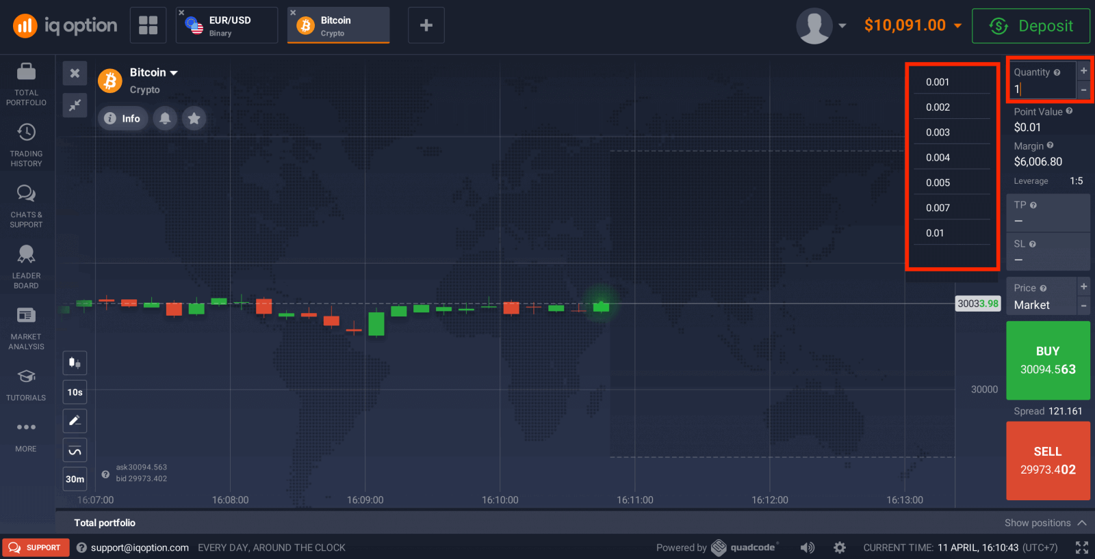The width and height of the screenshot is (1095, 559).
Task: Open Trading History panel
Action: (26, 145)
